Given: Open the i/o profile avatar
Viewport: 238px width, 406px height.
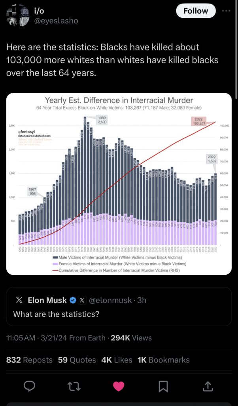Looking at the screenshot, I should point(17,15).
